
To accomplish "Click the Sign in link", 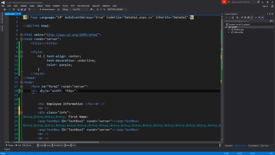I will pos(265,6).
